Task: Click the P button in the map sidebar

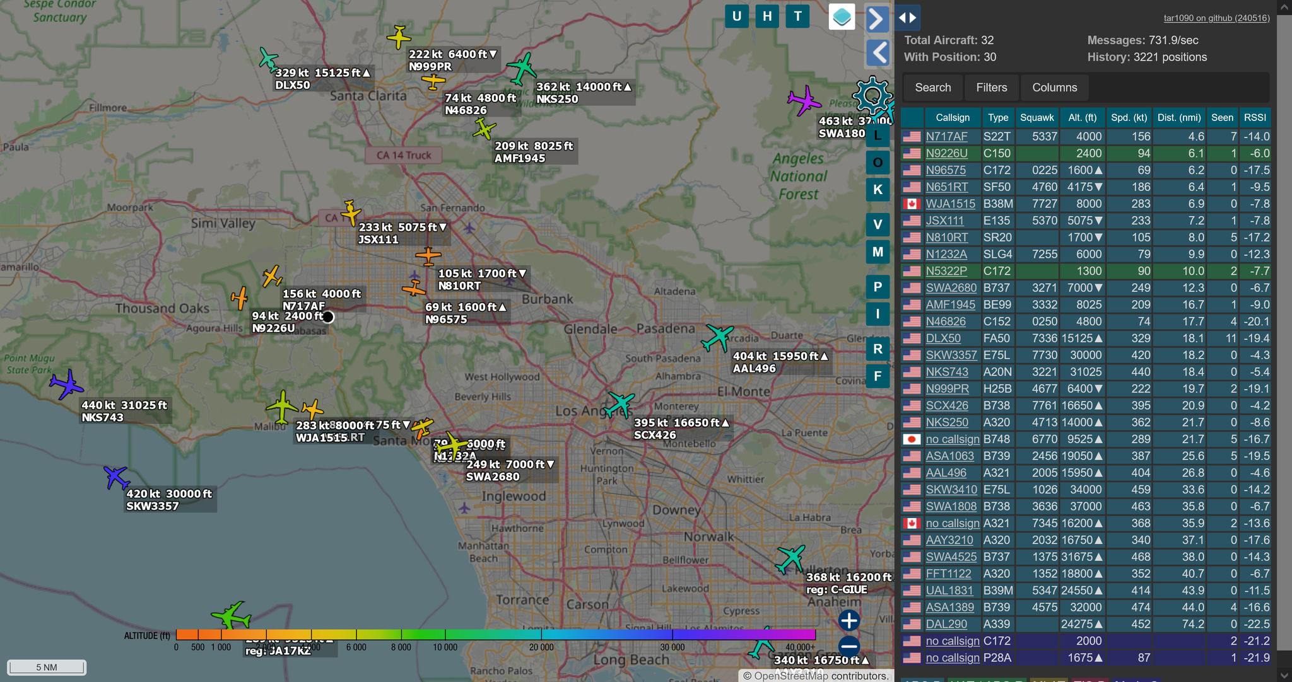Action: click(877, 286)
